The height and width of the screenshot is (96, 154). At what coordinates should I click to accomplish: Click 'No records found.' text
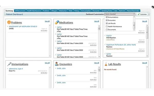point(110,69)
